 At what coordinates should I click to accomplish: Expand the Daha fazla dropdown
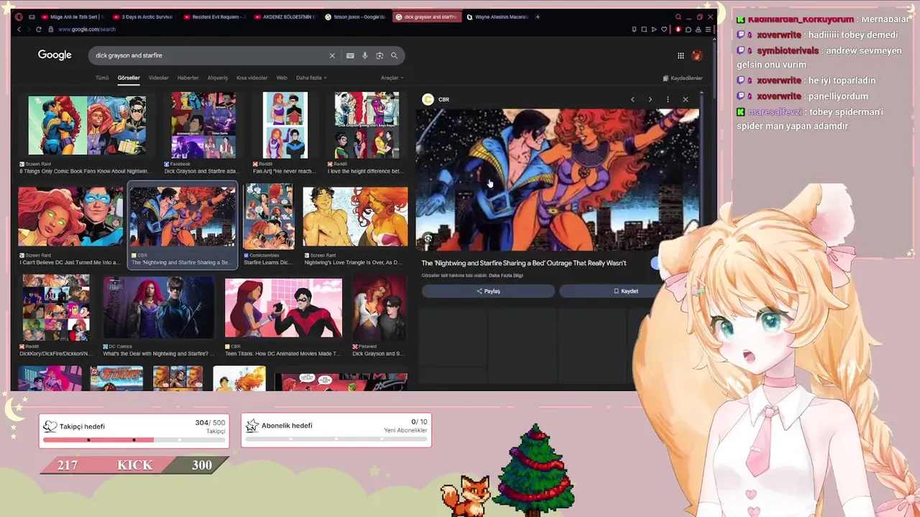click(311, 78)
